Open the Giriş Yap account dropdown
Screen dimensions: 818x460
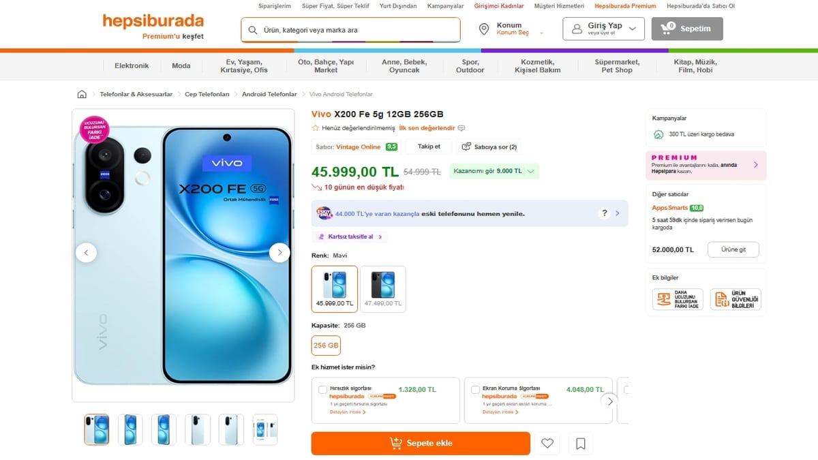pos(603,29)
